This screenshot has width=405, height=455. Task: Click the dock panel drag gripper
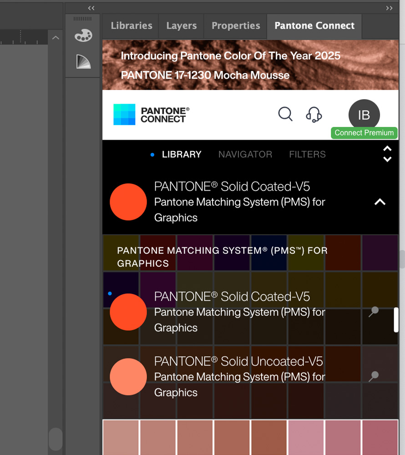click(82, 19)
